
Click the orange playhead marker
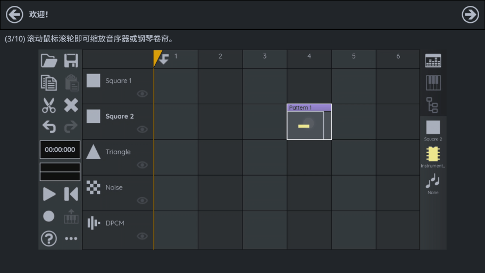tap(156, 57)
